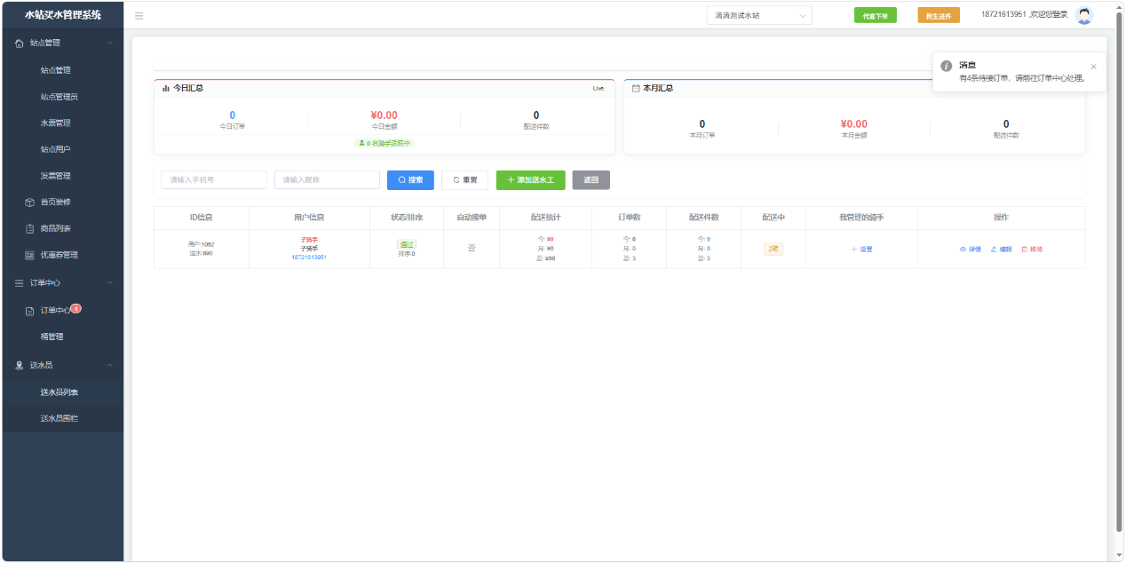Click the green 添加送水工 button

click(x=531, y=179)
